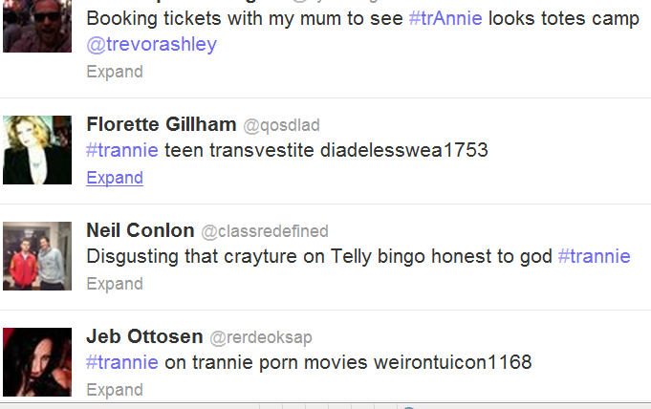Expand the tweet mentioning @trevorashley
This screenshot has width=651, height=409.
coord(115,72)
